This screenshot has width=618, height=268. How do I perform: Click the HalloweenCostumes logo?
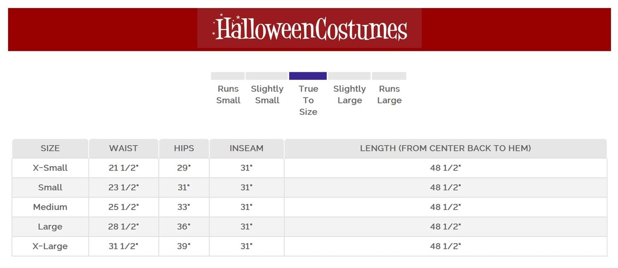point(309,28)
